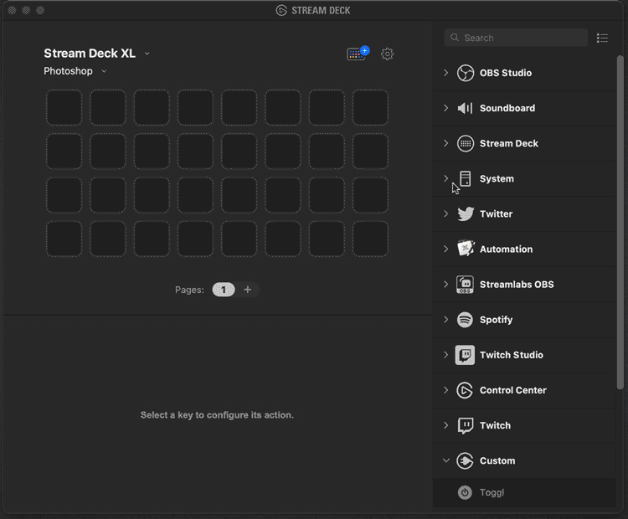
Task: Click the Soundboard speaker icon
Action: point(465,108)
